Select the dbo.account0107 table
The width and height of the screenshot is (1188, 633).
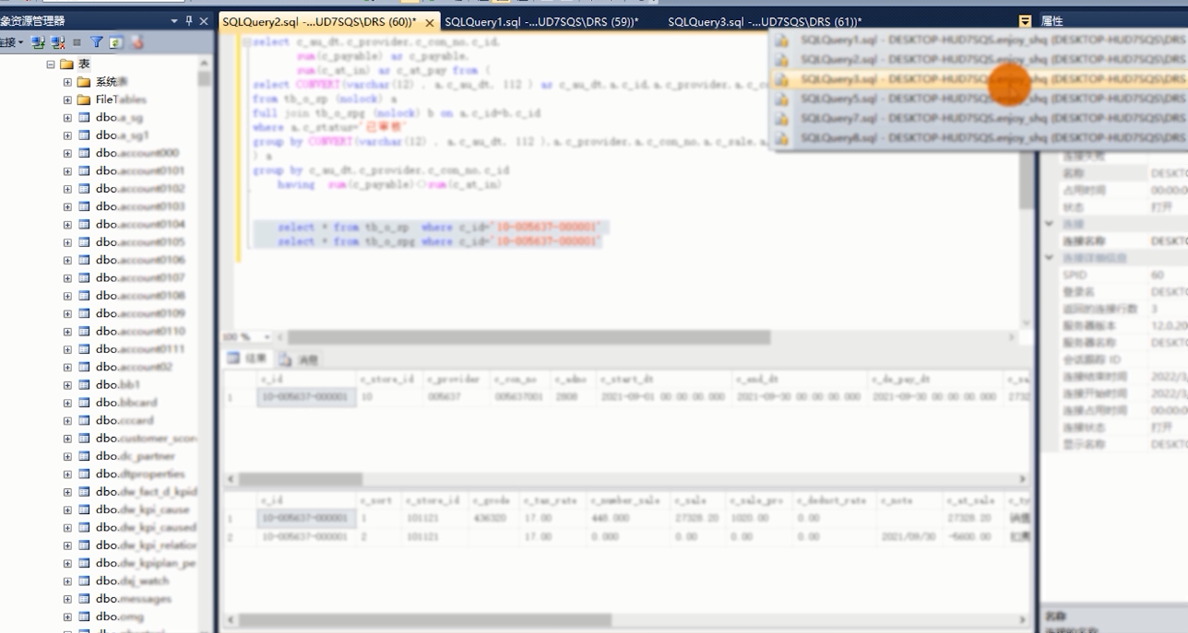140,277
